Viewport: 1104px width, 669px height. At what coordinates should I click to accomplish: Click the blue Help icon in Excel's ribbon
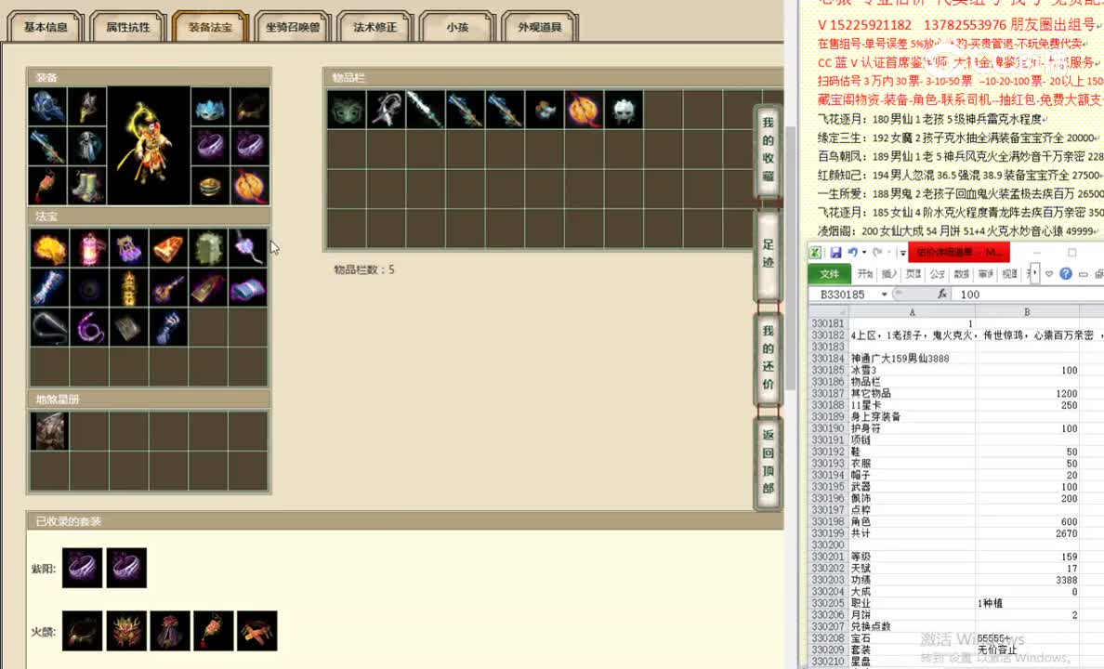pos(1067,272)
